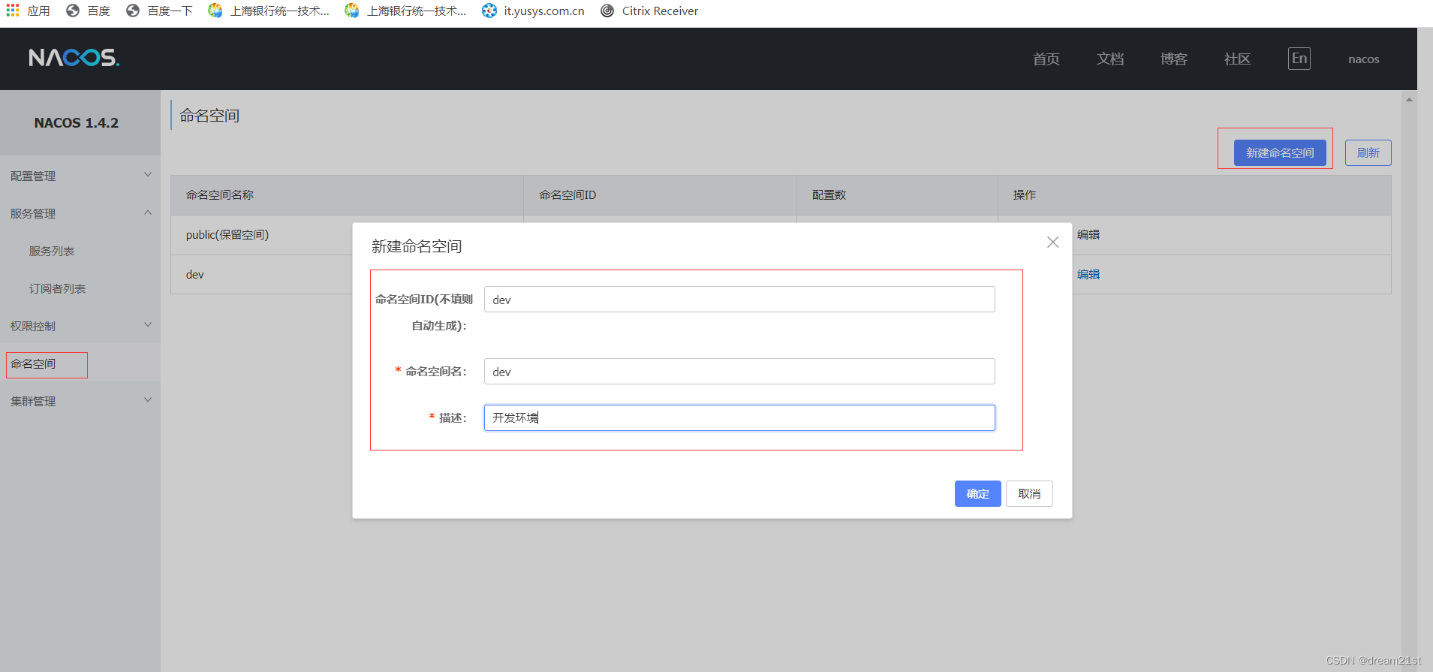Open 社区 in top navigation
The height and width of the screenshot is (672, 1433).
(1238, 59)
